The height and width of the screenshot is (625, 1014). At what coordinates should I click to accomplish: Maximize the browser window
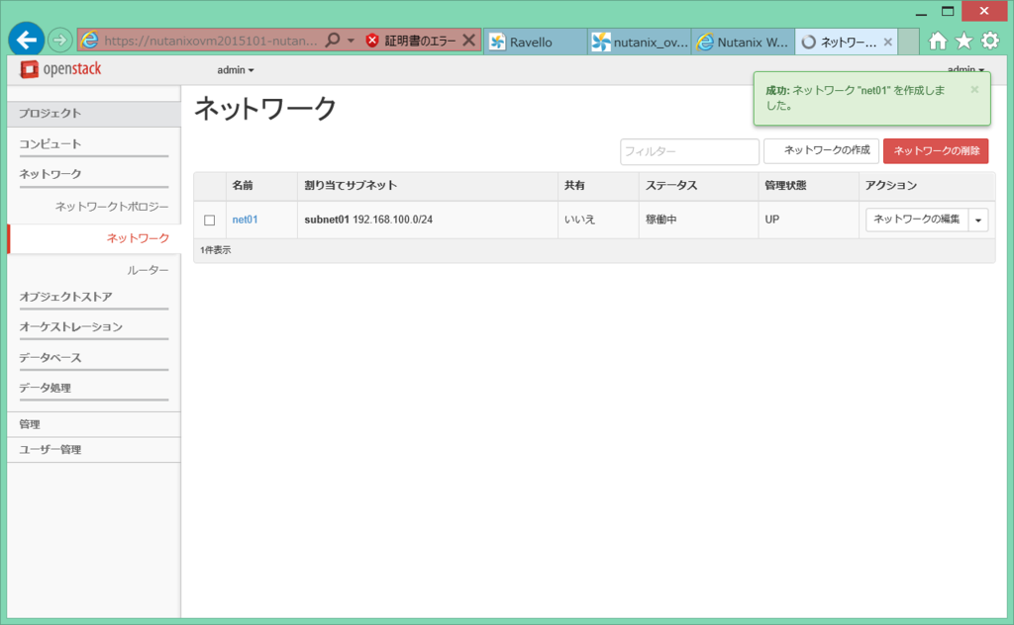(948, 12)
